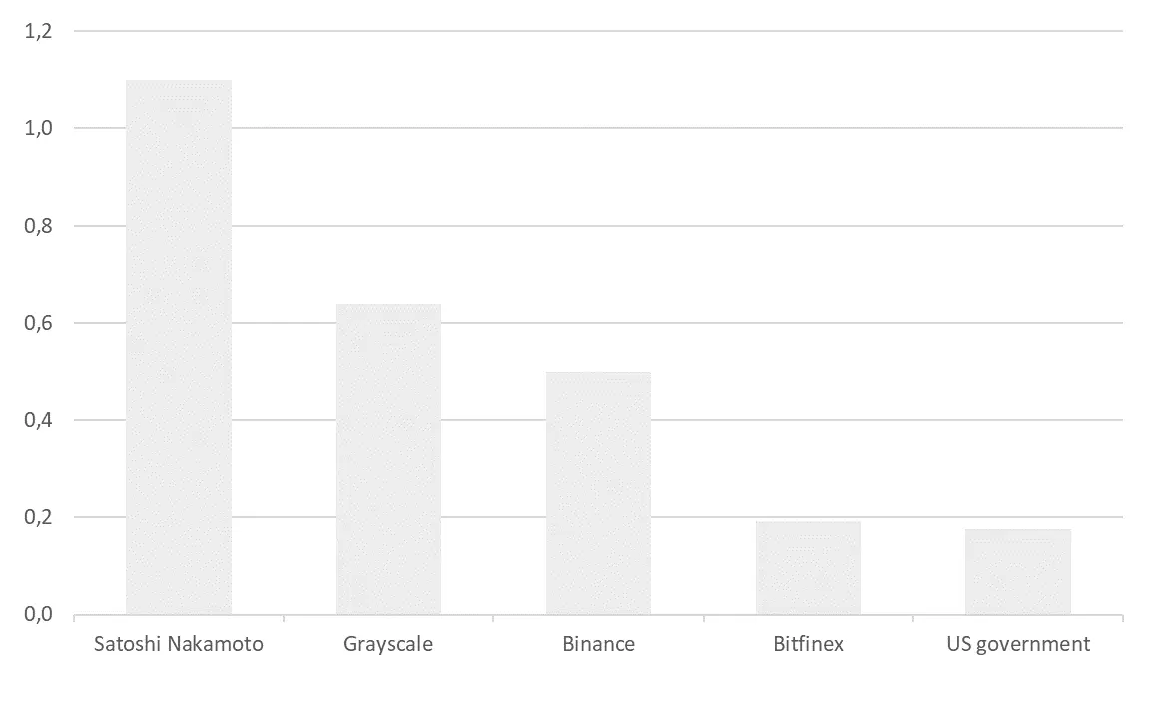Click the horizontal category axis baseline

598,616
